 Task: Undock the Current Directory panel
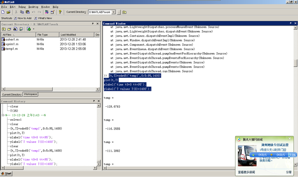pos(93,24)
